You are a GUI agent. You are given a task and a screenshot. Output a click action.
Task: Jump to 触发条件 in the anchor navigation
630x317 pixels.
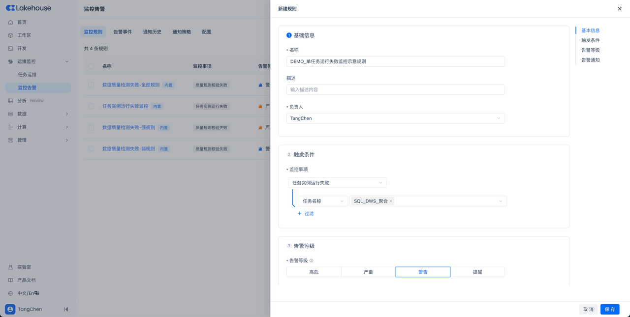(590, 40)
